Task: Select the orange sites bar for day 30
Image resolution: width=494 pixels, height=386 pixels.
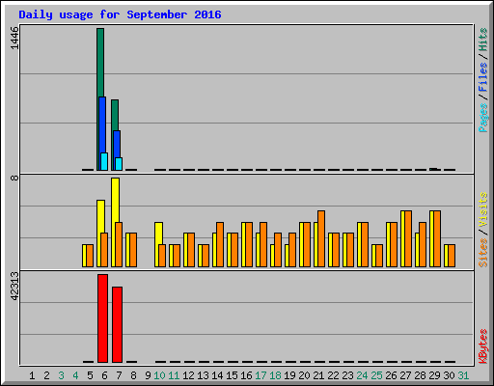Action: [x=452, y=256]
